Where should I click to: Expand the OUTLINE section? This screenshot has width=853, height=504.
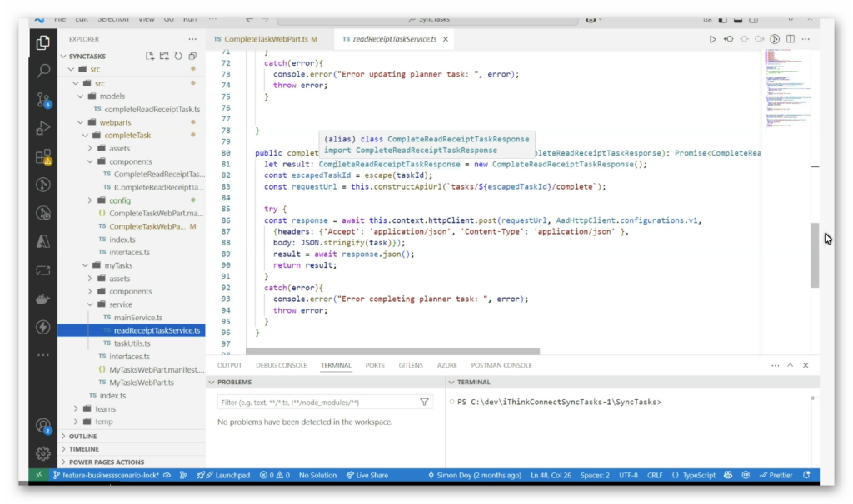(x=83, y=436)
